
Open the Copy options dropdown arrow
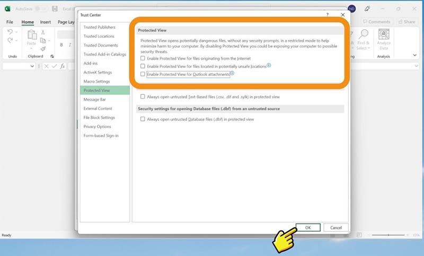(x=49, y=41)
